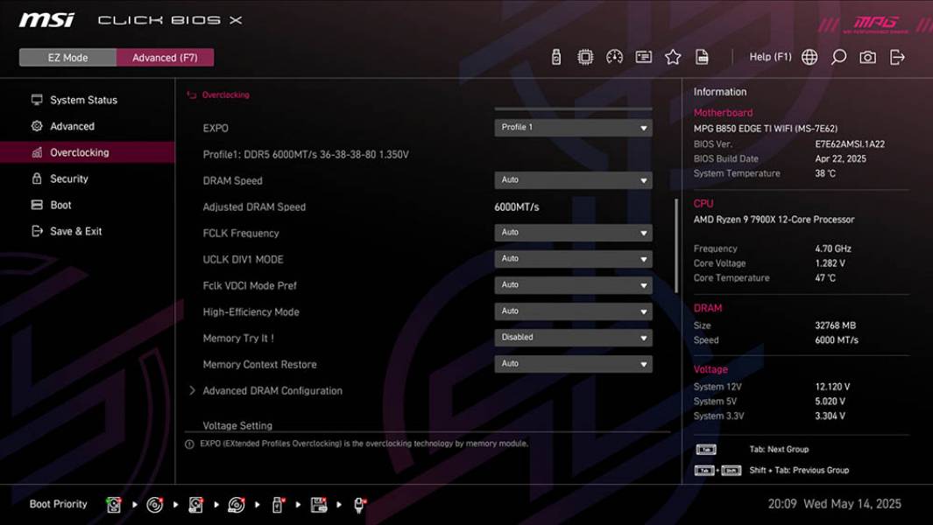Click the hardware card icon beside the star

pos(643,57)
